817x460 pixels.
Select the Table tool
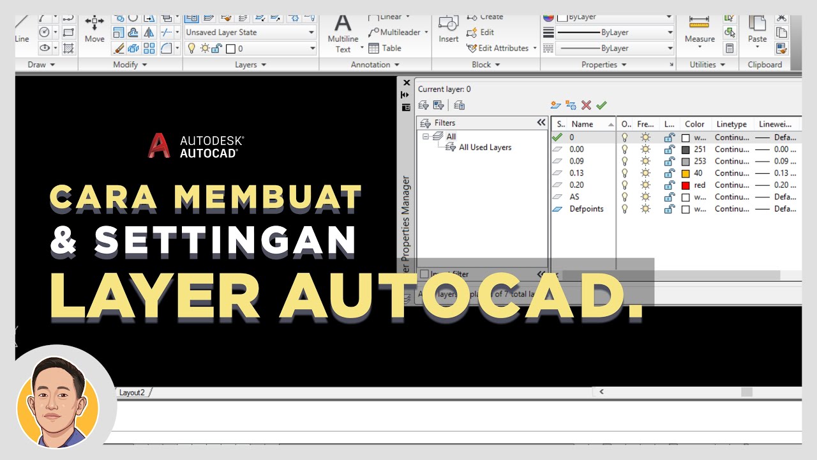385,48
